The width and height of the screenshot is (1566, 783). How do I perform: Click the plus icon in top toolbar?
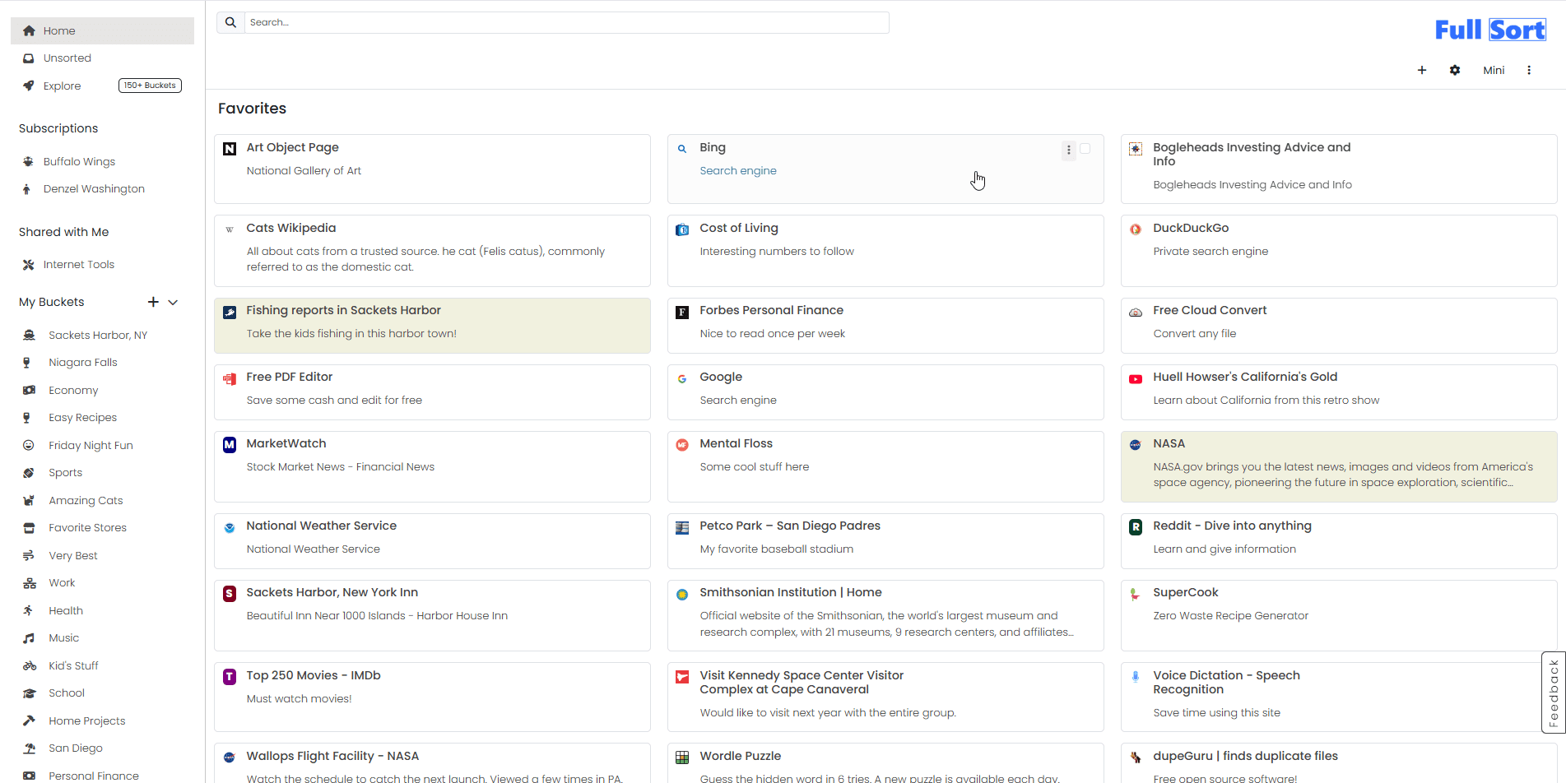click(1421, 70)
